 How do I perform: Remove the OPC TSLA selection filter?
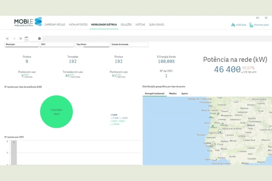point(39,38)
